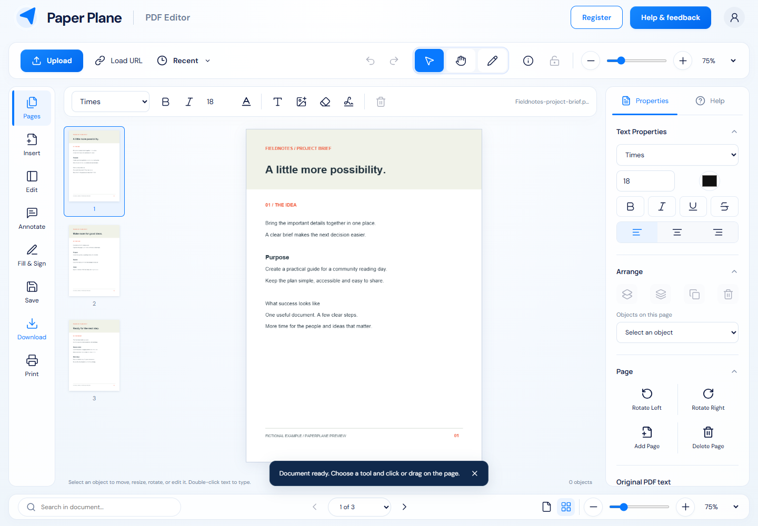Image resolution: width=758 pixels, height=526 pixels.
Task: Open text color picker in toolbar
Action: click(246, 102)
